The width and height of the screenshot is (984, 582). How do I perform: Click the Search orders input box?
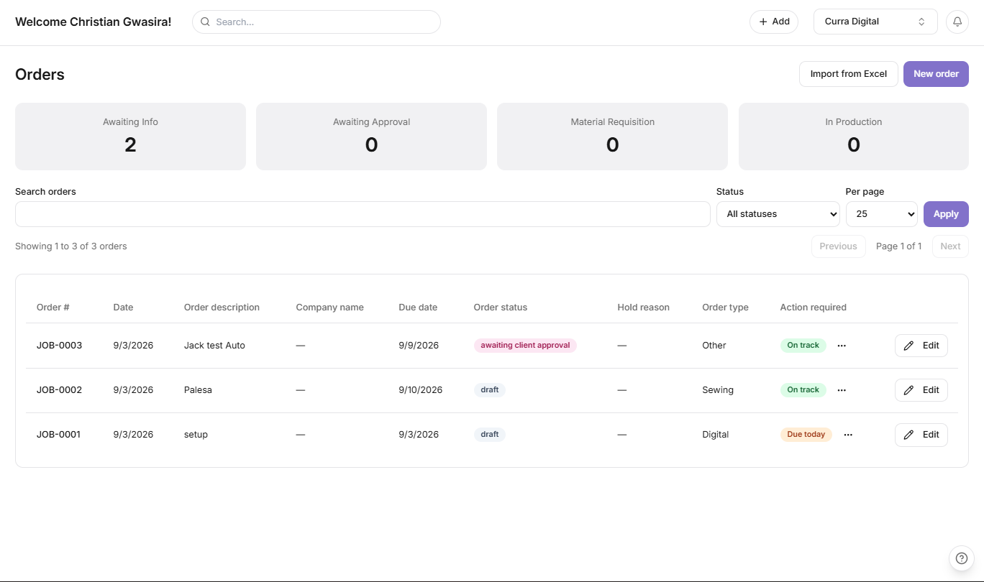click(363, 214)
